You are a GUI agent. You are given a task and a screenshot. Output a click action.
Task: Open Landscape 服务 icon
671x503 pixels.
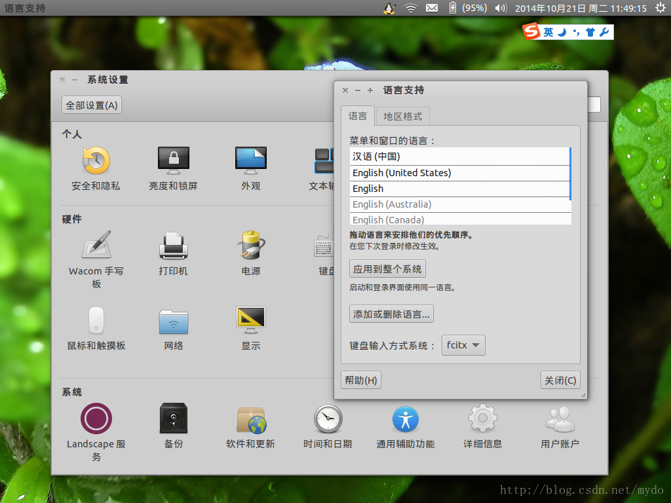[96, 419]
